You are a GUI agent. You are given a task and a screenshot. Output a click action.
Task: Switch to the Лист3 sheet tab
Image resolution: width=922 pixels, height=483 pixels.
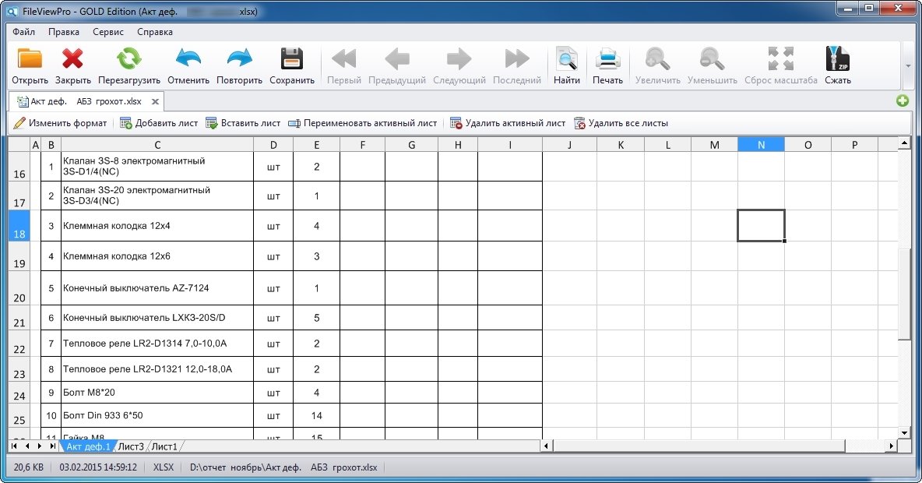[x=131, y=446]
